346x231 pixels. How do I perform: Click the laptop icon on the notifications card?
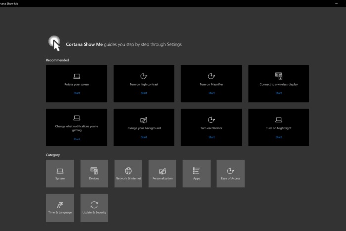point(77,118)
